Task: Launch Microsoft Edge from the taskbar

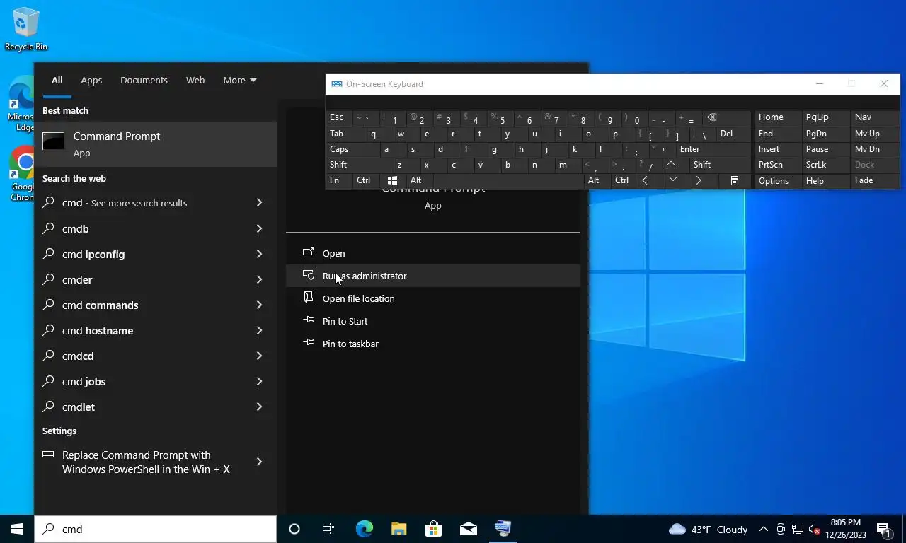Action: click(364, 529)
